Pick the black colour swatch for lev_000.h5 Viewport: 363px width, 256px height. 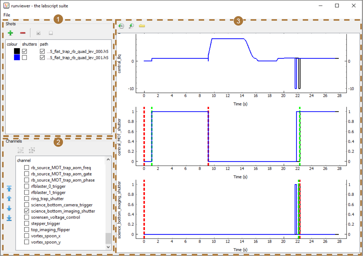click(17, 51)
